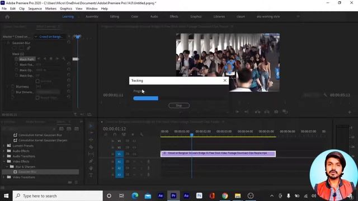Toggle animation stopwatch for Blurriness
The width and height of the screenshot is (358, 201).
click(x=13, y=87)
